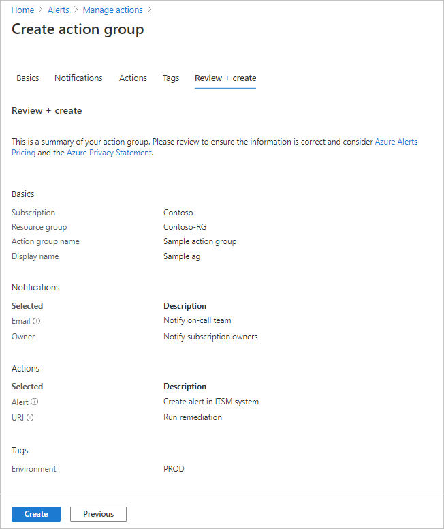This screenshot has width=444, height=529.
Task: Click the Sample action group name value
Action: point(200,241)
